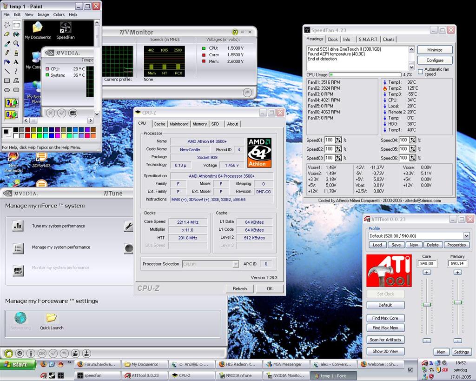
Task: Click the Configure button in SpeedFan
Action: click(435, 60)
